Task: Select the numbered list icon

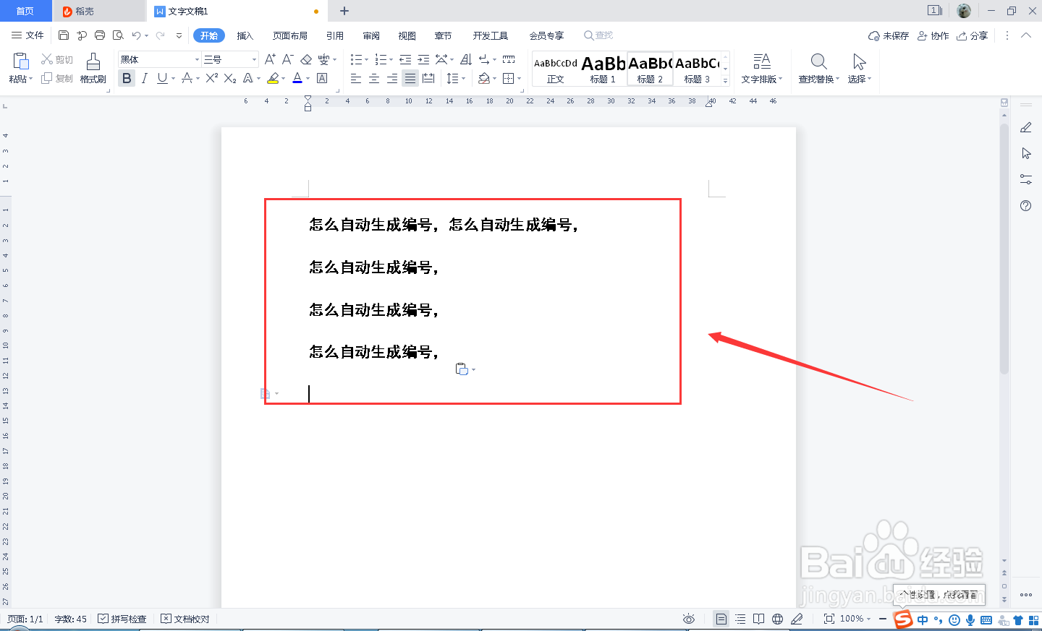Action: pyautogui.click(x=383, y=59)
